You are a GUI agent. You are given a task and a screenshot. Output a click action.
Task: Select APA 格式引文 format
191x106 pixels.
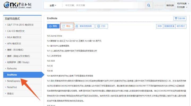pos(22,43)
